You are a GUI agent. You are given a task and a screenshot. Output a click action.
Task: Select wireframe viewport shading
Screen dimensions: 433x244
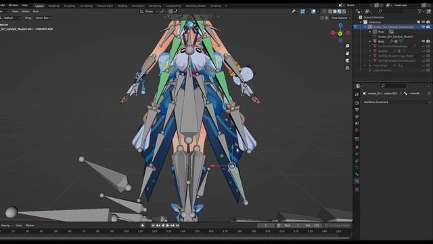(330, 12)
